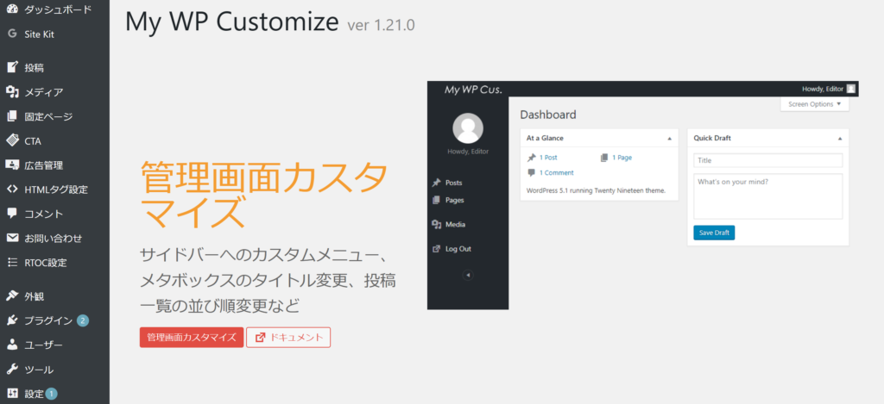
Task: Click the pages icon beside 固定ページ
Action: coord(12,116)
